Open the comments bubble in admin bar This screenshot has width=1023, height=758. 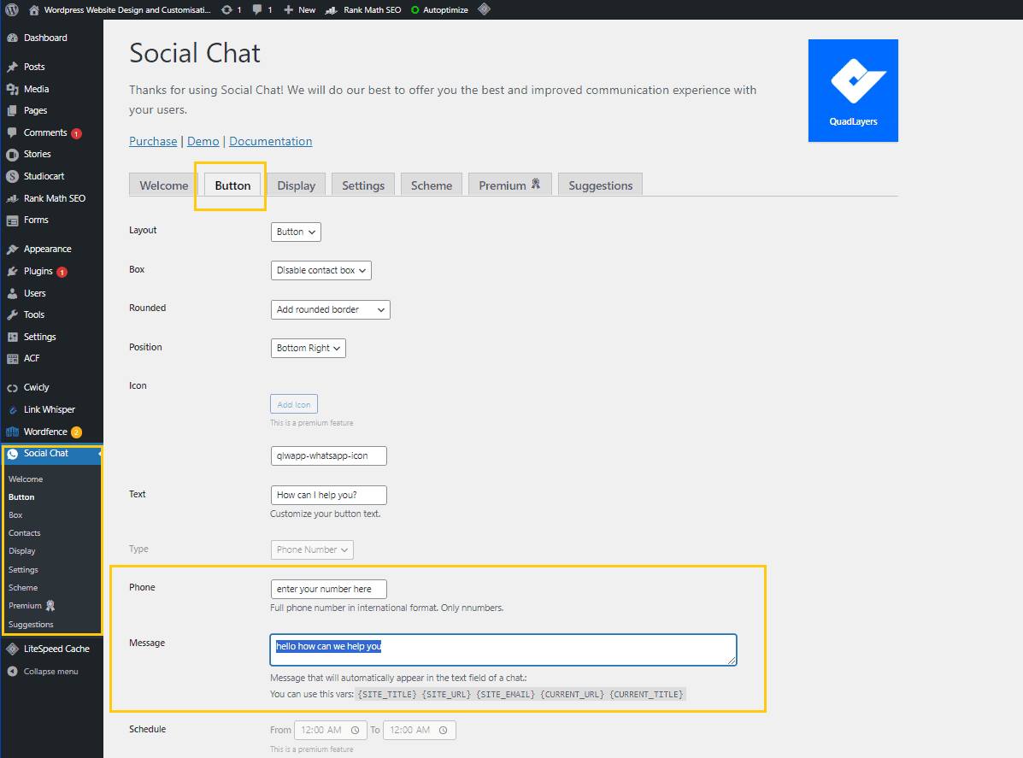[x=262, y=9]
